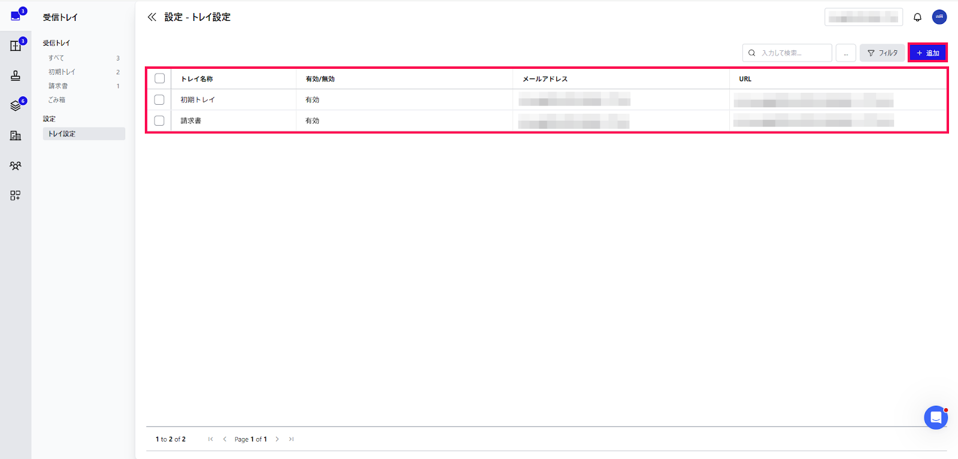This screenshot has height=459, width=958.
Task: Click the 設定 section label in sidebar
Action: [49, 119]
